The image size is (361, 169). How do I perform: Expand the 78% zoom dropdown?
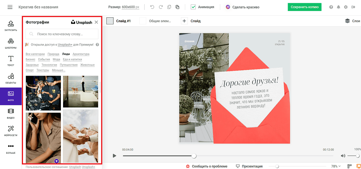pos(336,166)
